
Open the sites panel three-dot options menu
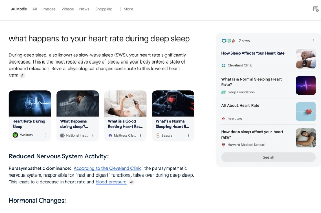point(313,41)
